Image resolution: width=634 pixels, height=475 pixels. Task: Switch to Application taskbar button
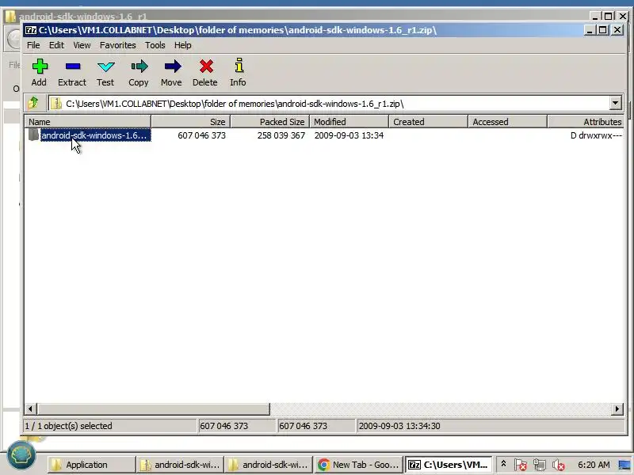click(91, 465)
